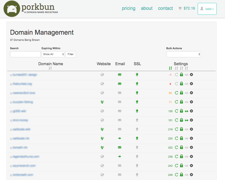Check the box for the first domain row
The image size is (225, 180).
pos(11,75)
